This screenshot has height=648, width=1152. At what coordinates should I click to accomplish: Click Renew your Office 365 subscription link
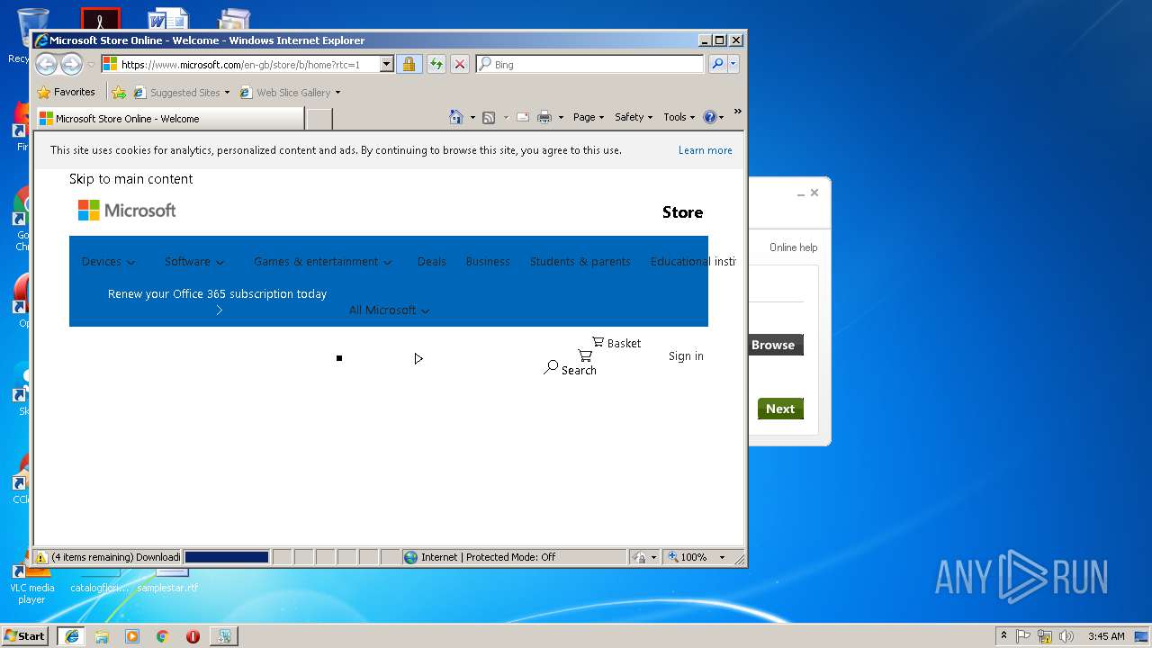(x=217, y=294)
